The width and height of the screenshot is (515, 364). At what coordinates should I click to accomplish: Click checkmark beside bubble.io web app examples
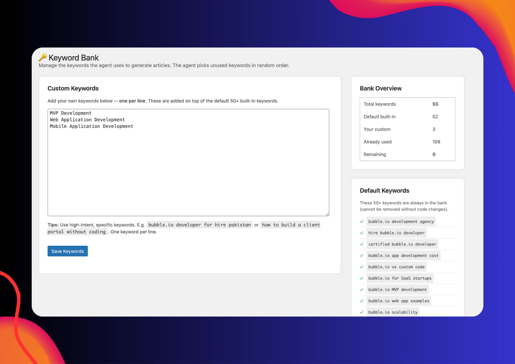362,301
